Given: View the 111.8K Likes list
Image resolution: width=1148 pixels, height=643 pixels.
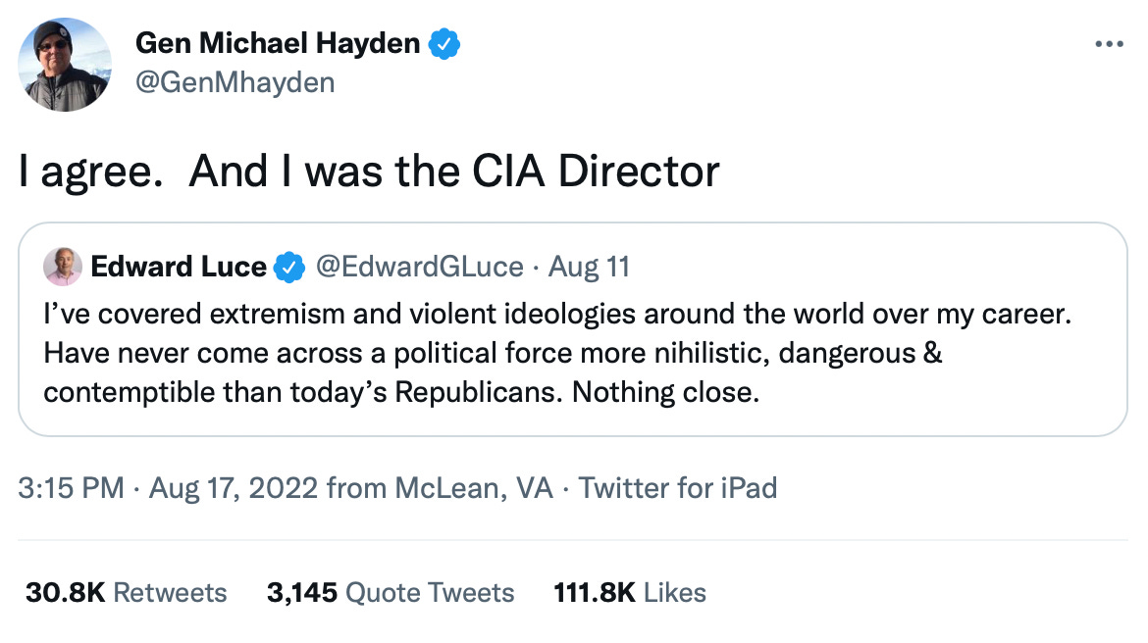Looking at the screenshot, I should click(x=630, y=593).
